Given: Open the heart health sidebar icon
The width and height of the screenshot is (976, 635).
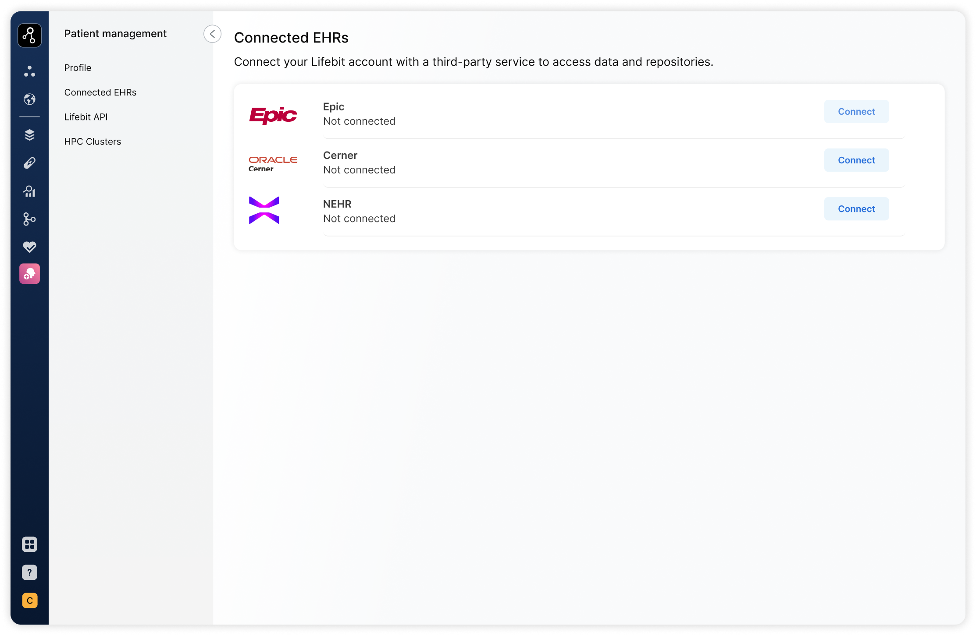Looking at the screenshot, I should 29,247.
